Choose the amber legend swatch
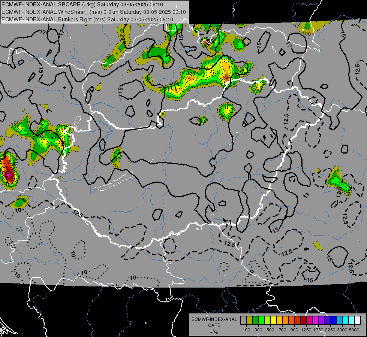Image resolution: width=367 pixels, height=337 pixels. tap(279, 320)
